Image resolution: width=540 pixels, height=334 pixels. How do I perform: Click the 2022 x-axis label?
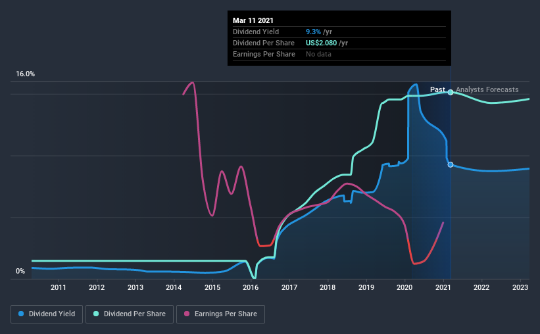(x=481, y=287)
